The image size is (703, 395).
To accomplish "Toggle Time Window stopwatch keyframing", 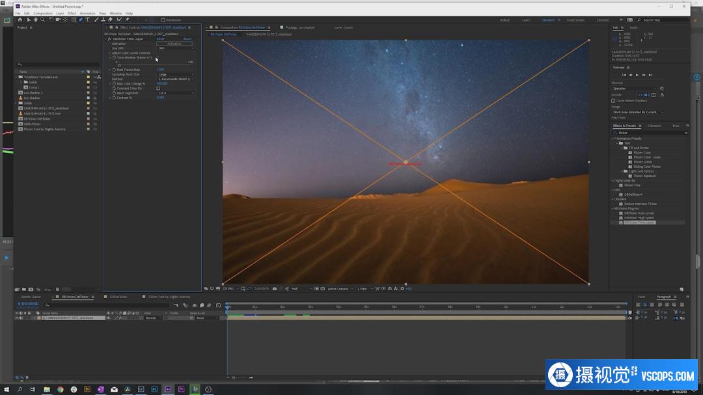I will pyautogui.click(x=115, y=57).
